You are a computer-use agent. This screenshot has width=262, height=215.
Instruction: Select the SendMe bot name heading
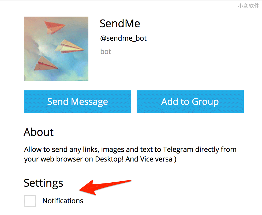pyautogui.click(x=120, y=23)
